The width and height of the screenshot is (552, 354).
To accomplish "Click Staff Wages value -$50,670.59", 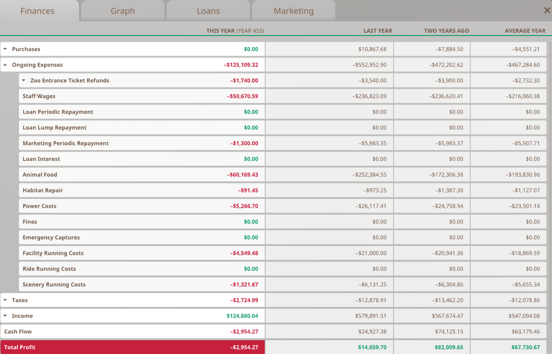I will click(243, 96).
